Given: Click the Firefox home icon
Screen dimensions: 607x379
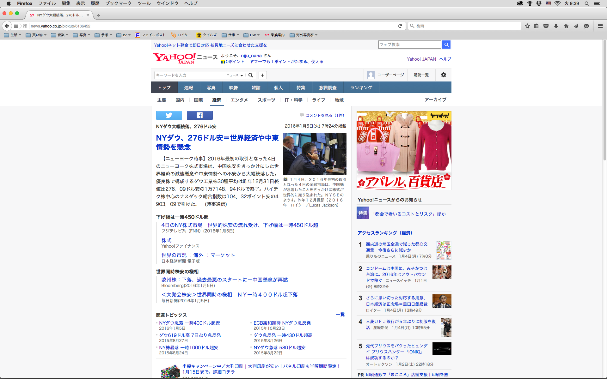Looking at the screenshot, I should (x=566, y=26).
